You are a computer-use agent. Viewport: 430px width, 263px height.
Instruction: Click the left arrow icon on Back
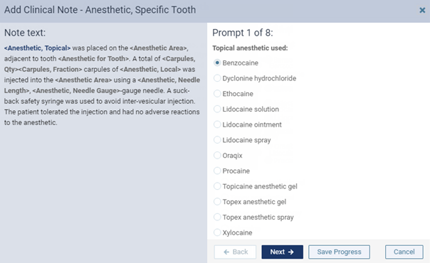tap(226, 252)
